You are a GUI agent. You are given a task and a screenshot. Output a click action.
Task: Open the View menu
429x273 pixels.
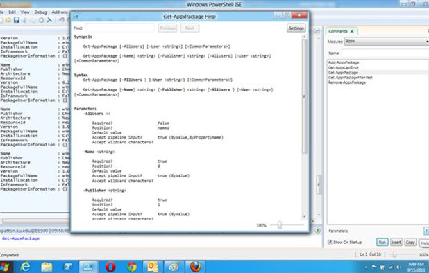click(x=25, y=12)
